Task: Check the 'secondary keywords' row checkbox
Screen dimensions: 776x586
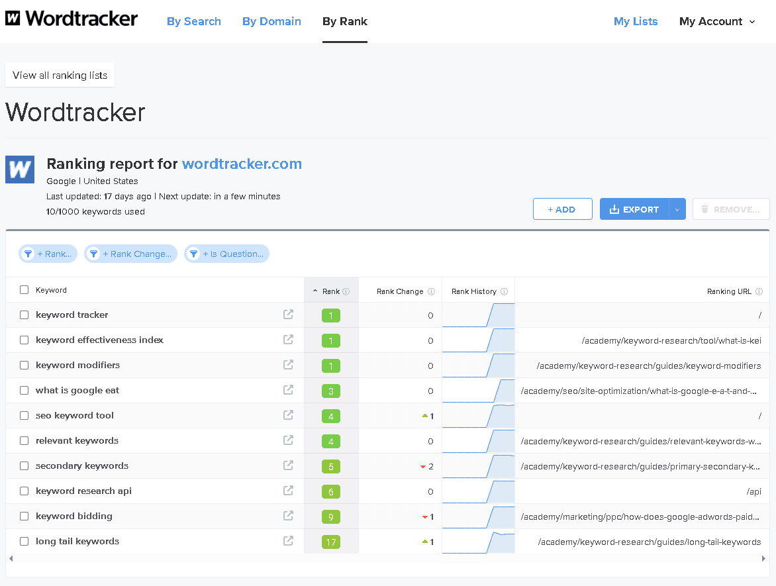Action: coord(24,465)
